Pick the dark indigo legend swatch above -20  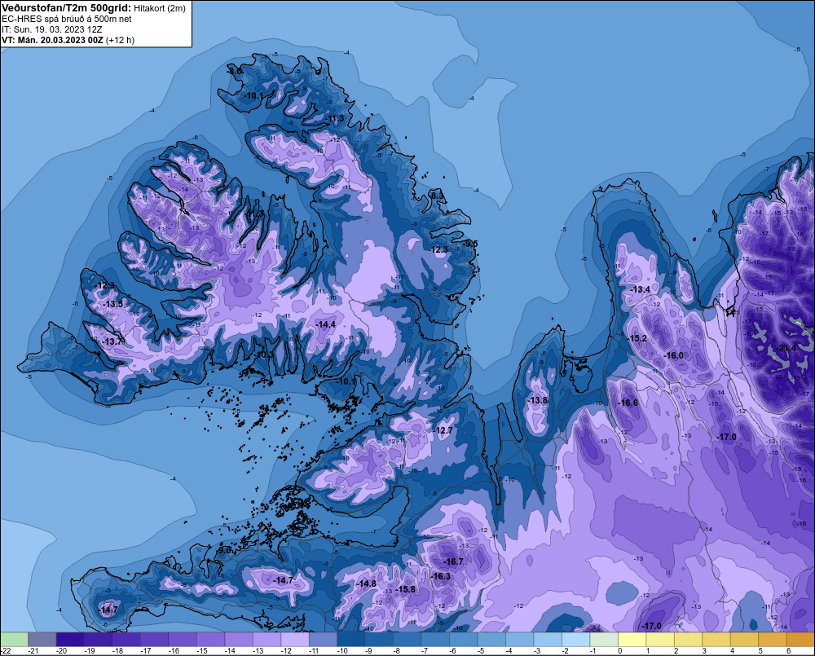tap(69, 639)
